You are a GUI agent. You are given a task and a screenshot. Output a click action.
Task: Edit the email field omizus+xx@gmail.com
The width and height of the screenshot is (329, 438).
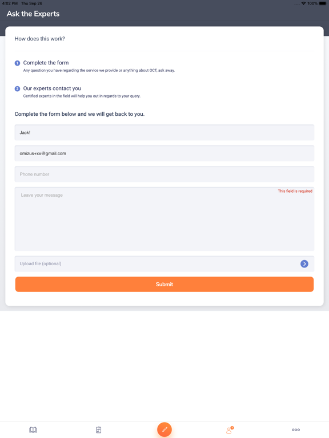[x=164, y=153]
